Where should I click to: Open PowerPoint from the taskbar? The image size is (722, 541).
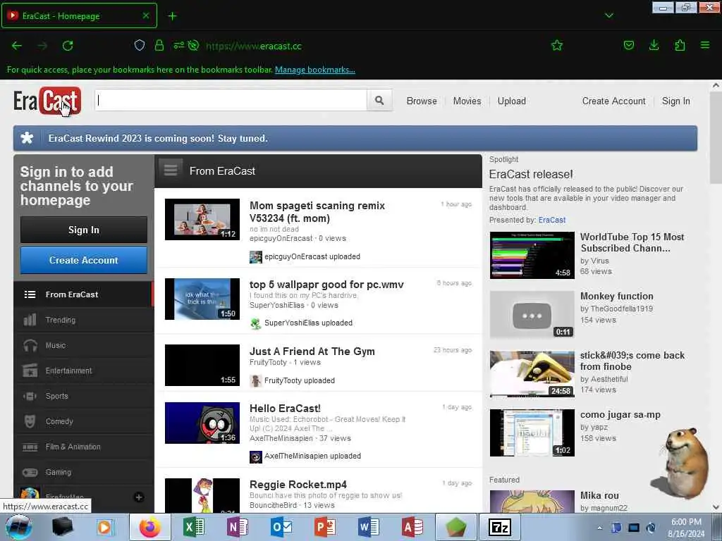(x=324, y=527)
